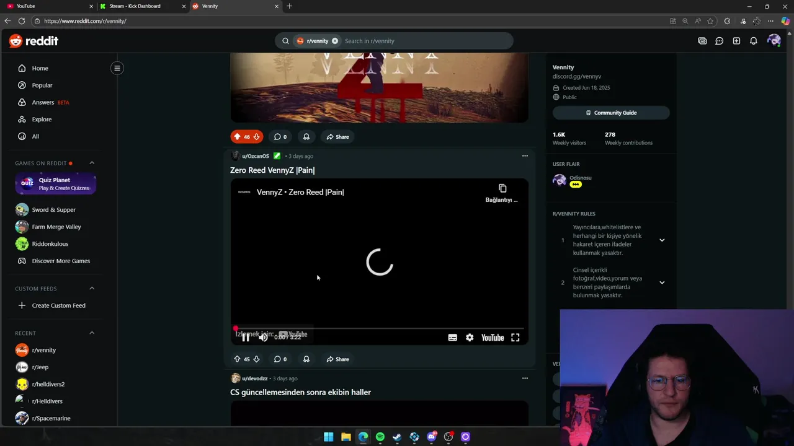Expand rule 1 of r/vennity rules

click(662, 240)
